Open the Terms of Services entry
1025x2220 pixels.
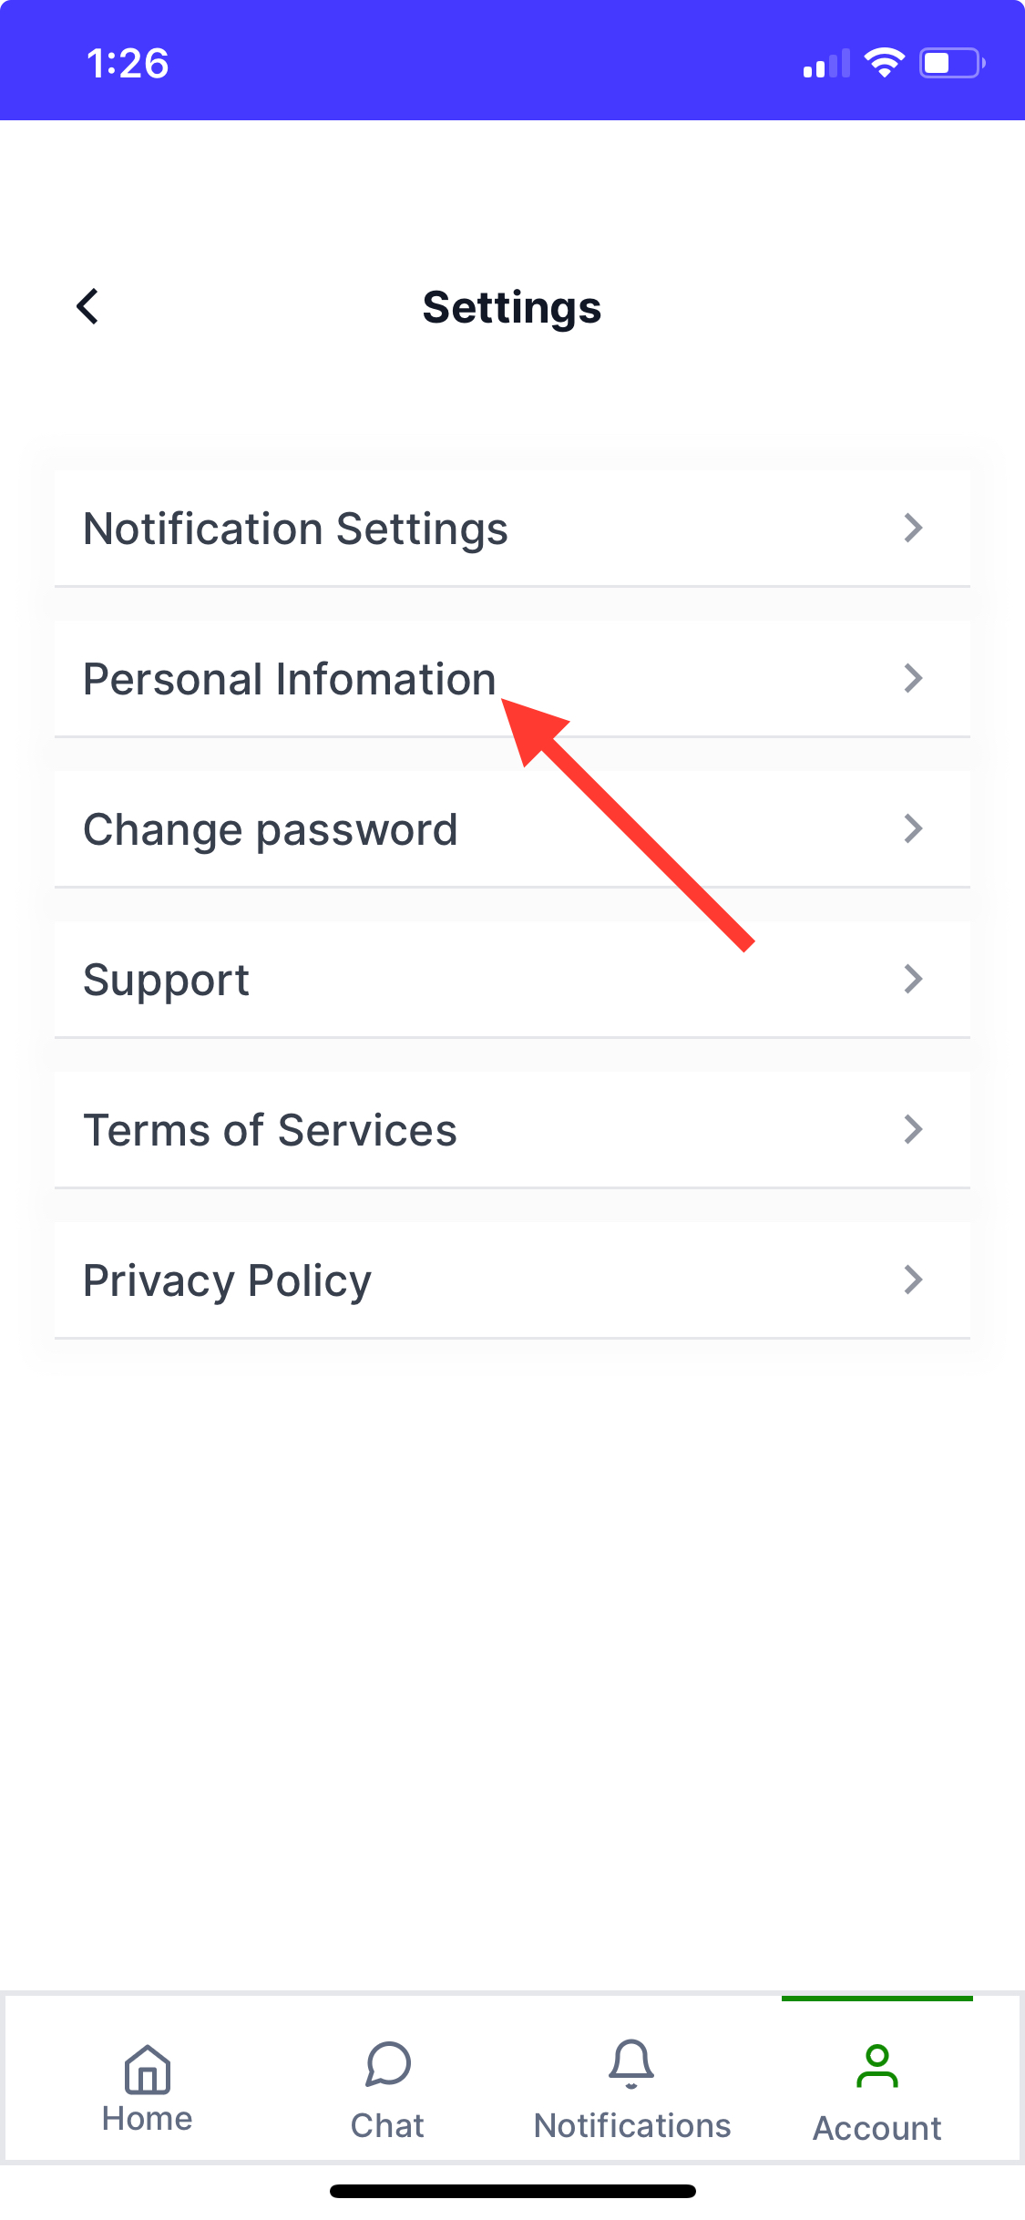270,1131
